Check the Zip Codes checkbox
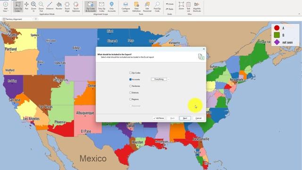Viewport: 302px width, 170px height. (130, 73)
